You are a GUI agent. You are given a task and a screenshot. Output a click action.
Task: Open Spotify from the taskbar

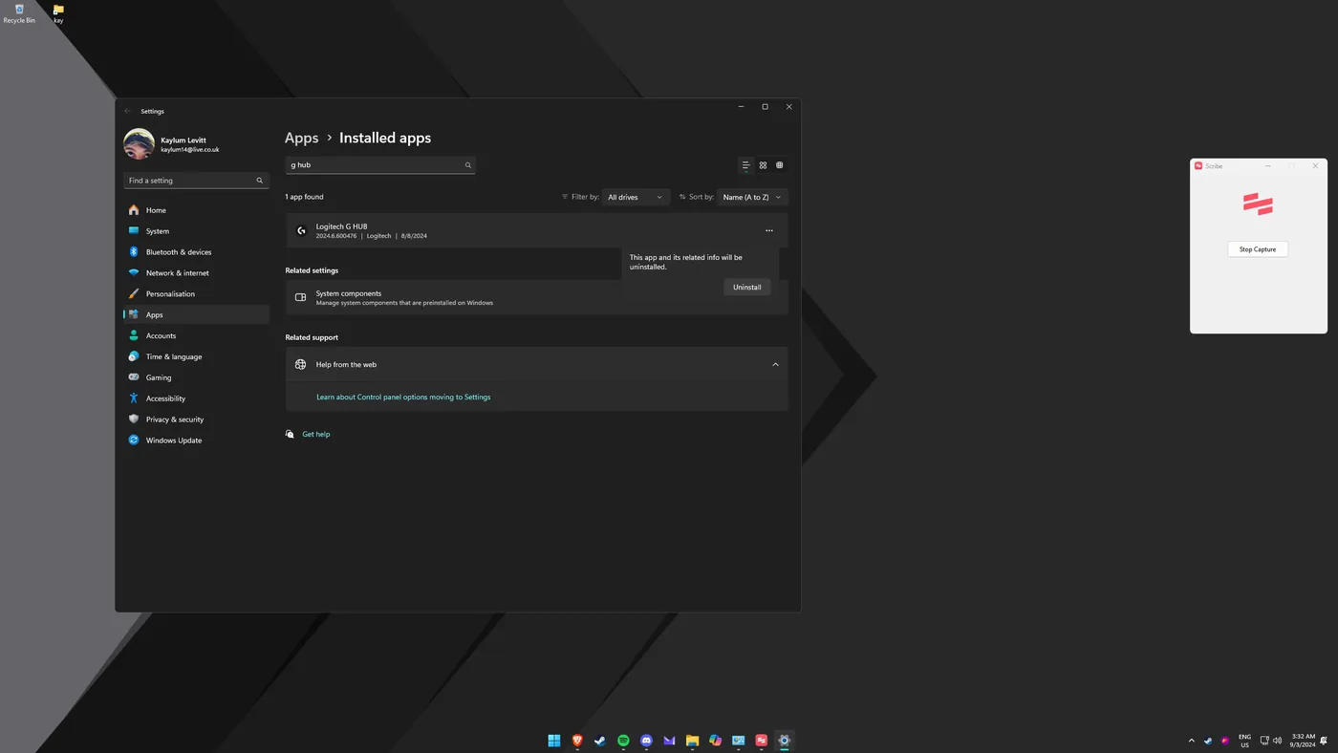[623, 741]
